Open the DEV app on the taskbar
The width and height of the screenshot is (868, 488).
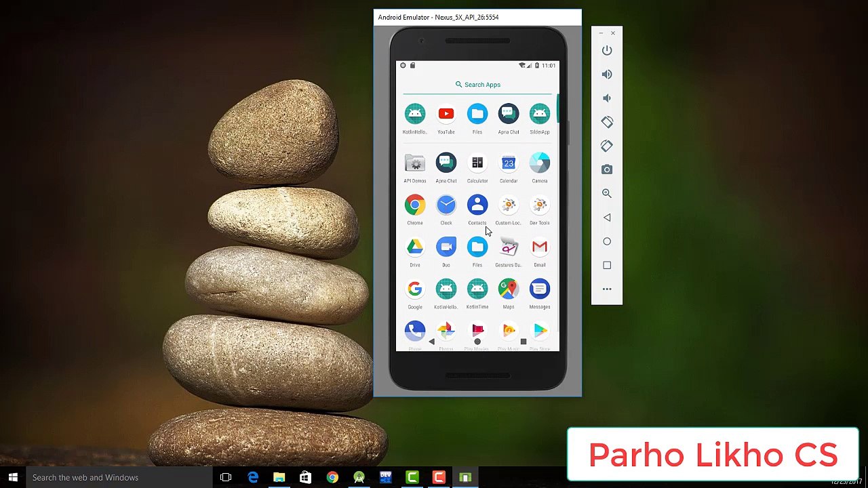[386, 478]
